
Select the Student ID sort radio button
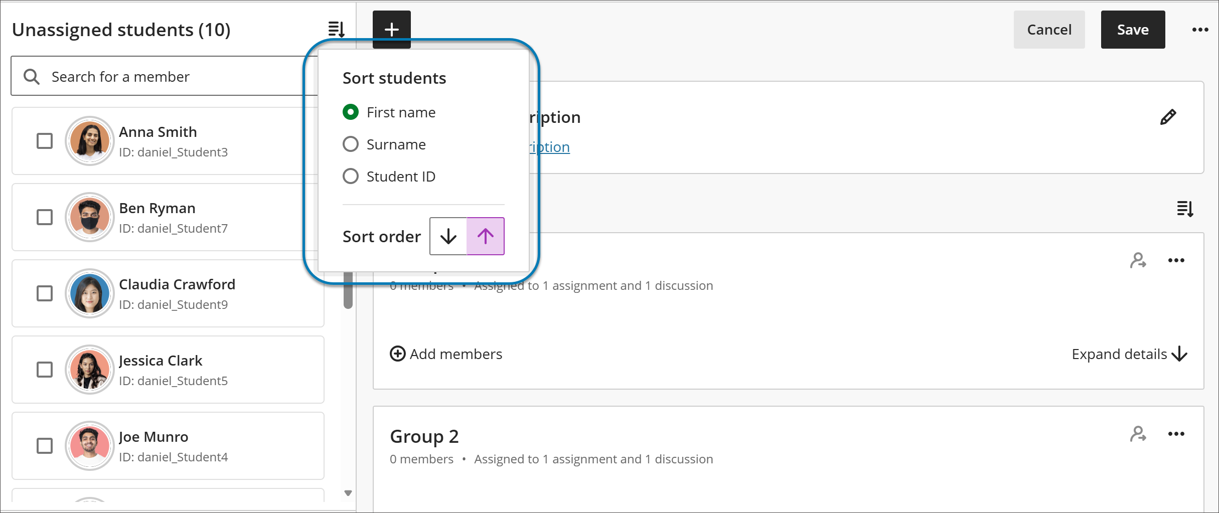351,176
